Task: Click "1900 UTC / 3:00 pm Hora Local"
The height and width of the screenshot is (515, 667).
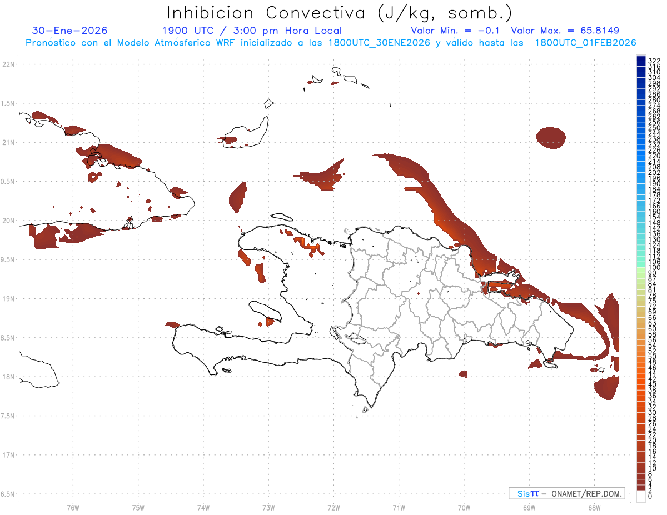Action: pos(252,31)
